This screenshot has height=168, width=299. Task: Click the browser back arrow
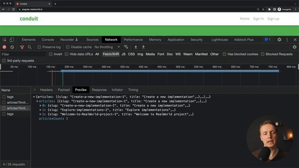(x=3, y=9)
